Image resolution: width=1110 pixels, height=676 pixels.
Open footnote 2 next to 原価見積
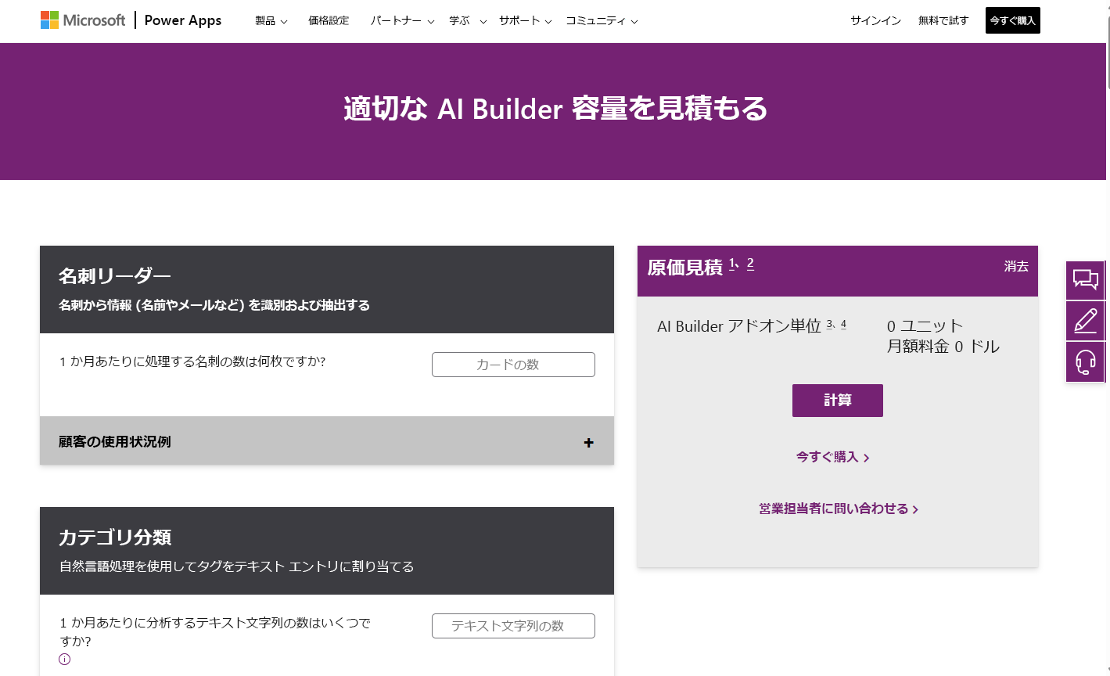[750, 264]
